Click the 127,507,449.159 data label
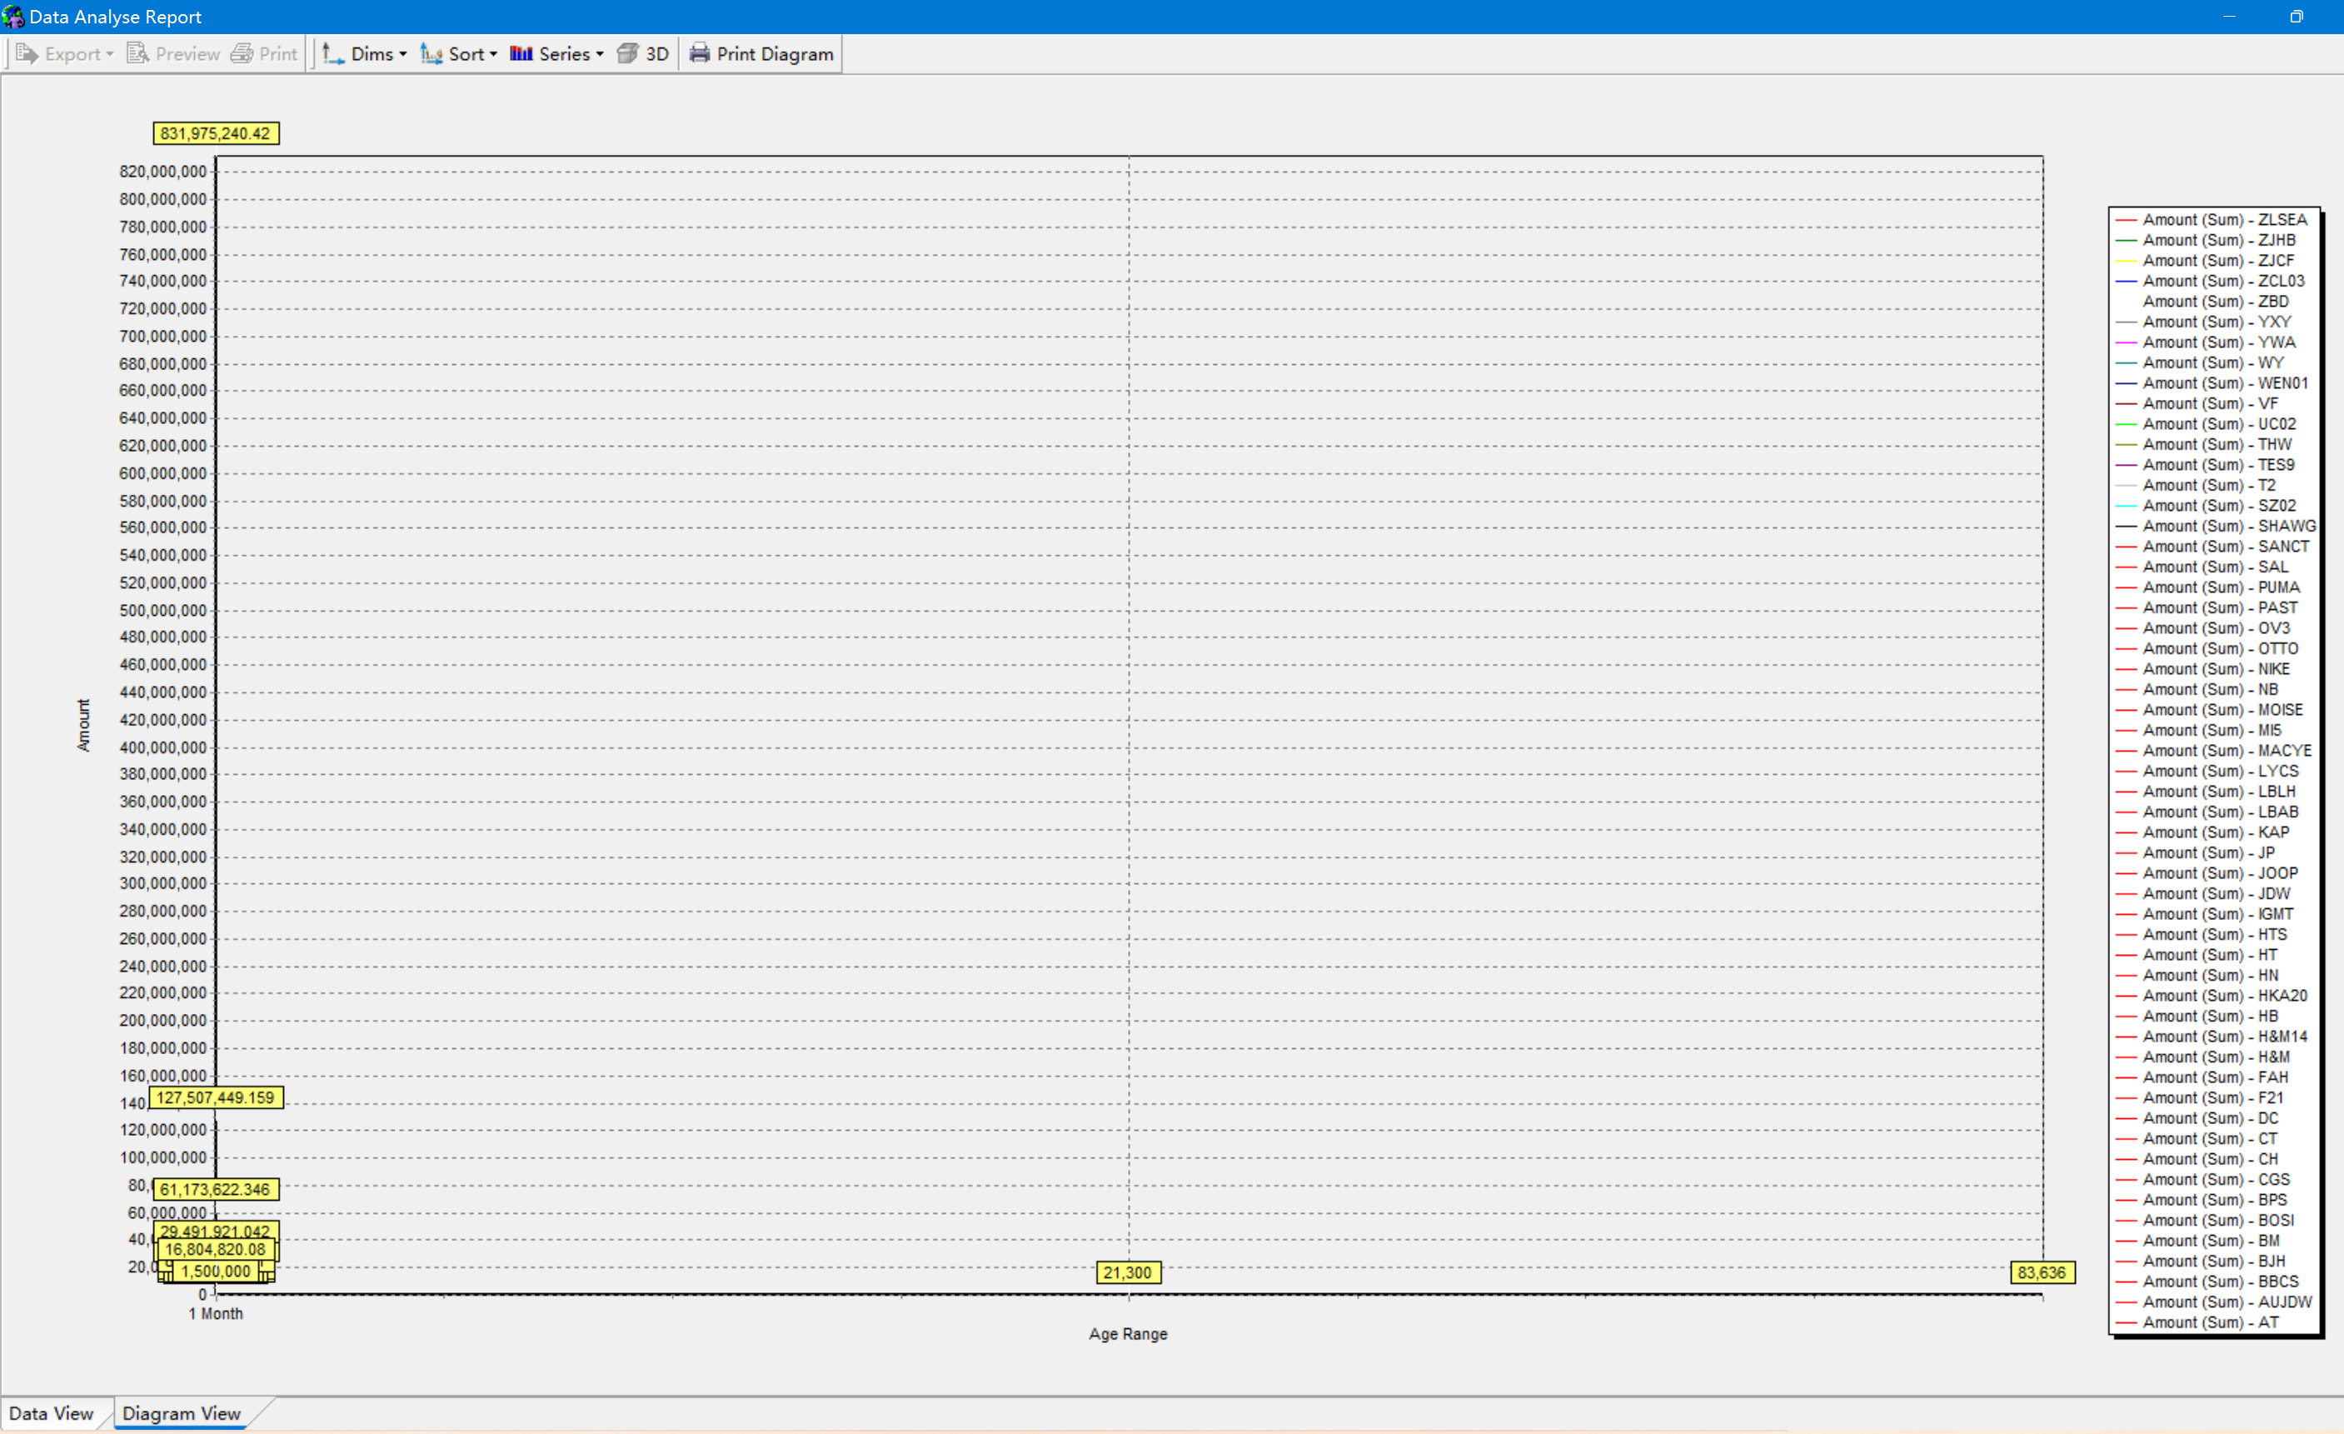Viewport: 2344px width, 1434px height. [x=216, y=1098]
